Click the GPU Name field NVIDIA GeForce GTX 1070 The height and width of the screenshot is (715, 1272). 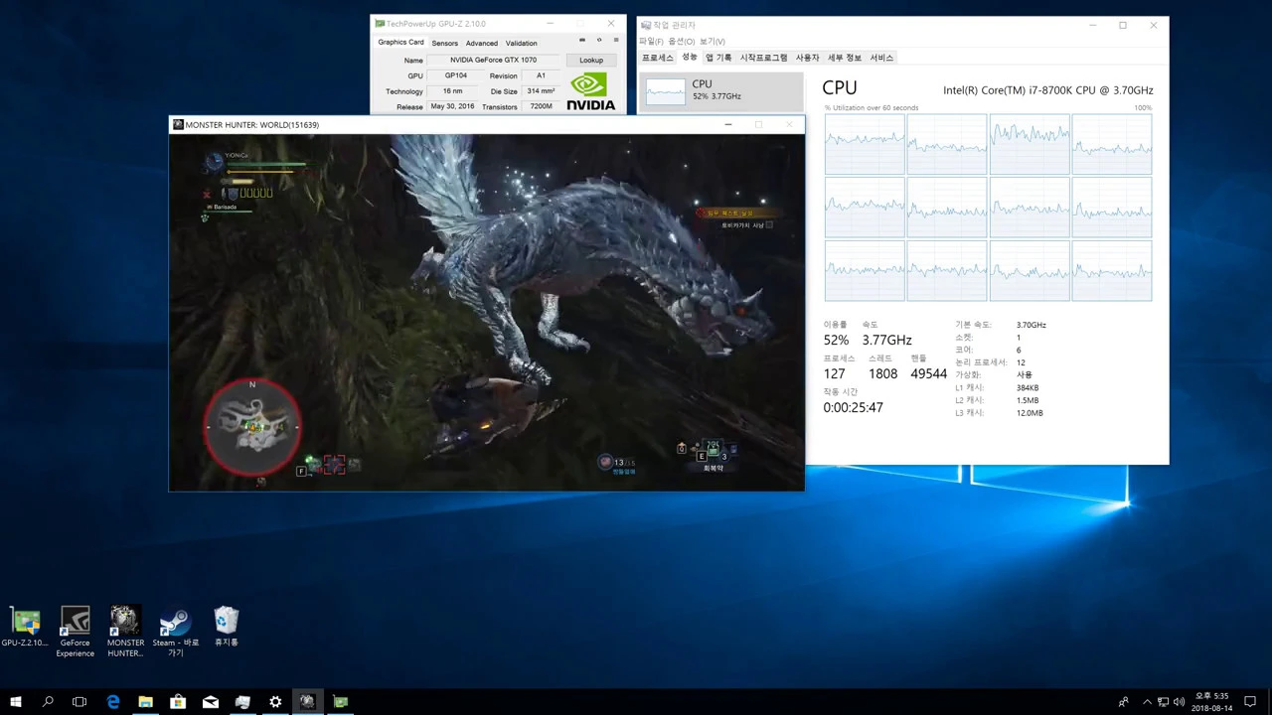pos(493,60)
